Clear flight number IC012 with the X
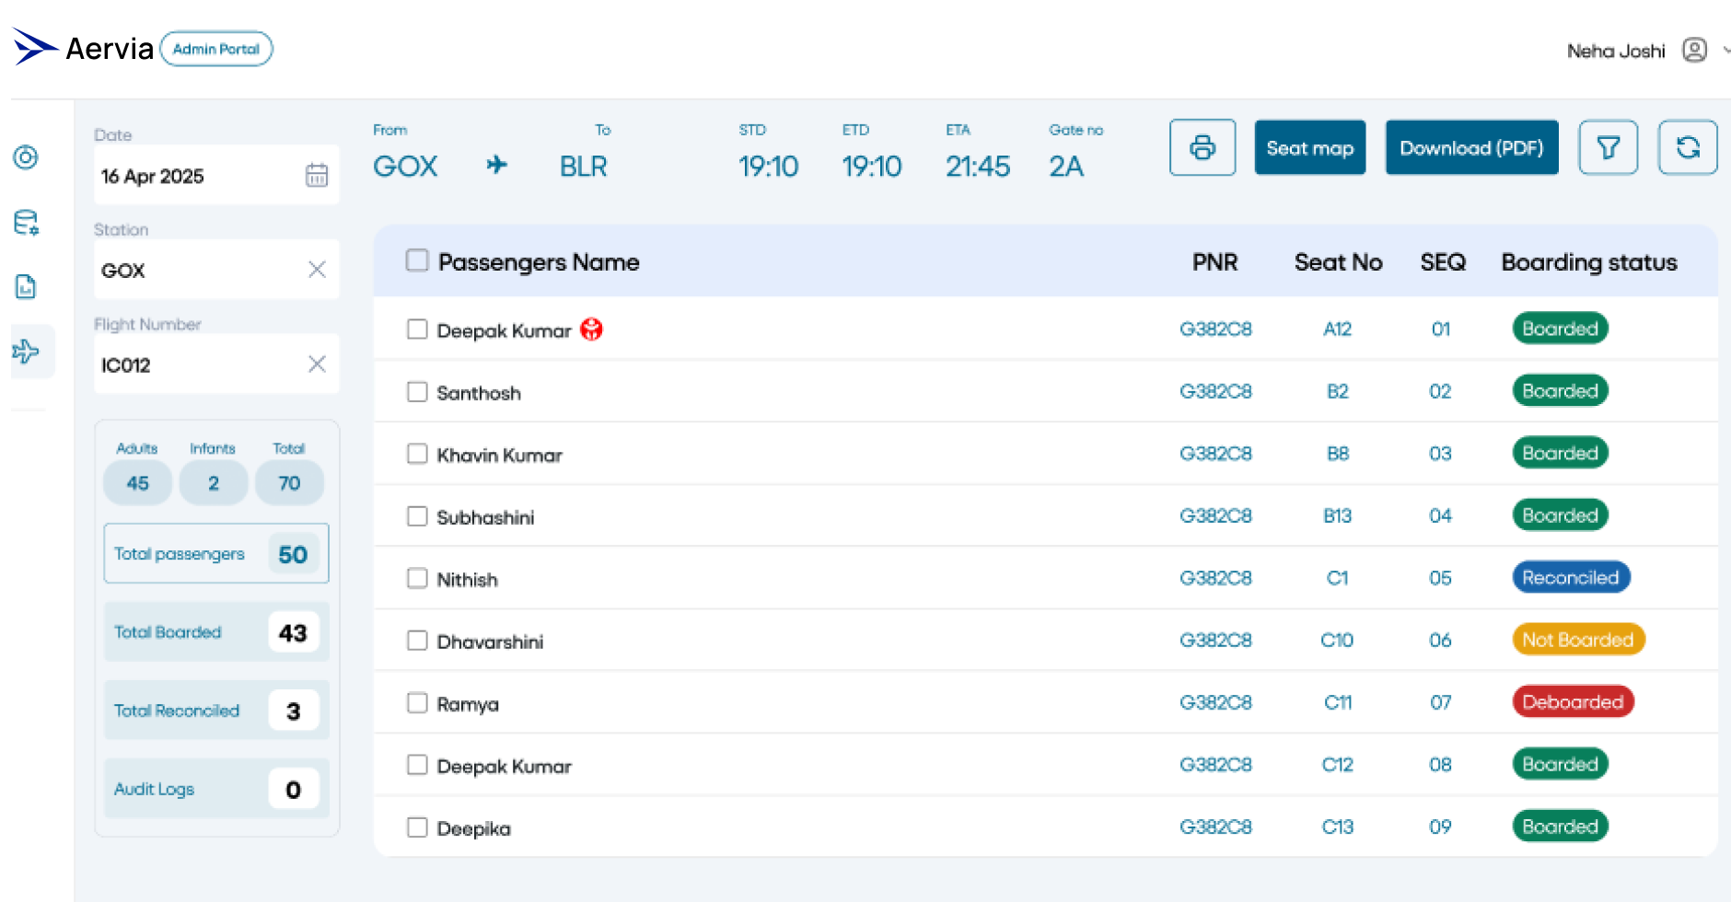 pyautogui.click(x=317, y=364)
